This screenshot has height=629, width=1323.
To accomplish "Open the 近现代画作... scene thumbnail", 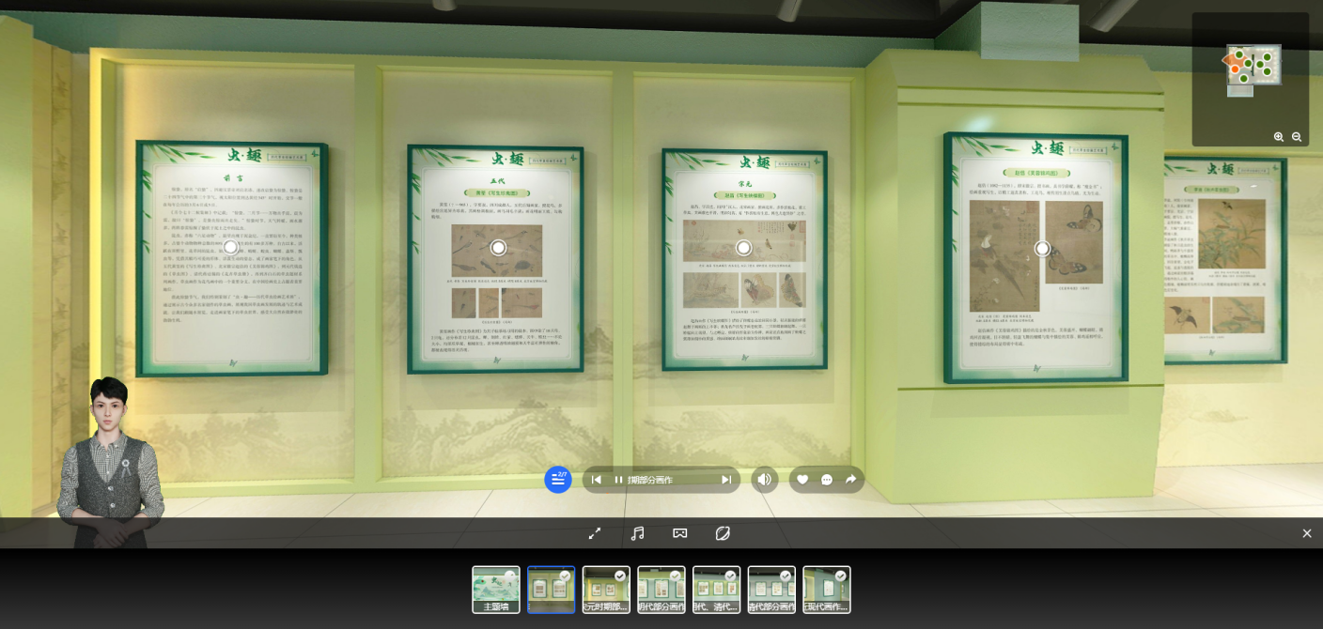I will point(827,590).
